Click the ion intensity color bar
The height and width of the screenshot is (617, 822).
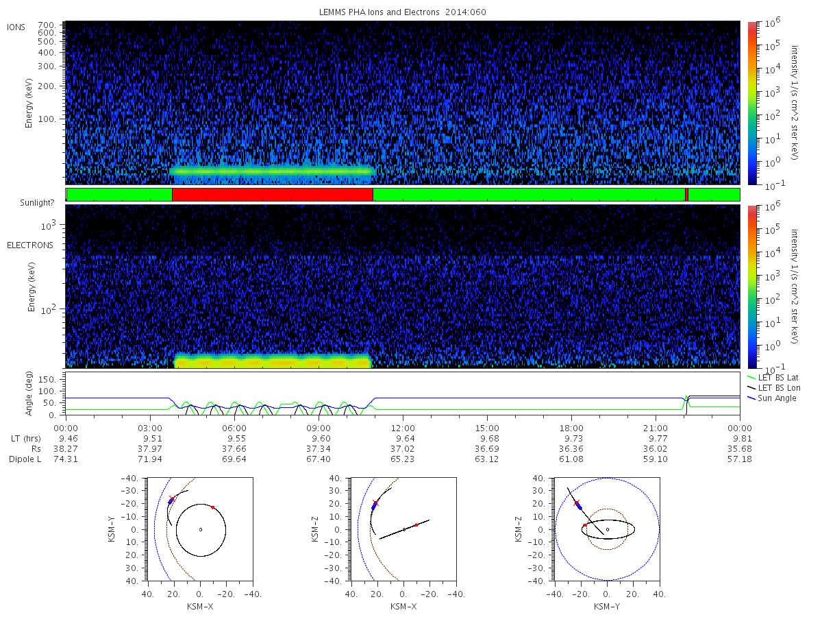[751, 103]
